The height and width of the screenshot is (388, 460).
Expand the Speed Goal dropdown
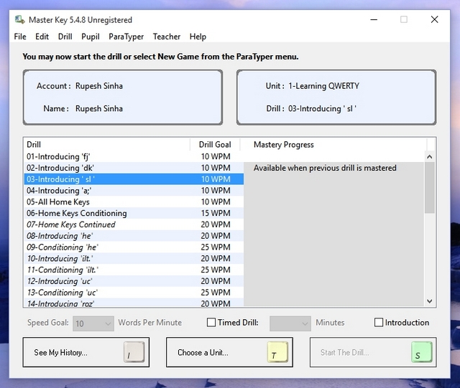click(93, 323)
